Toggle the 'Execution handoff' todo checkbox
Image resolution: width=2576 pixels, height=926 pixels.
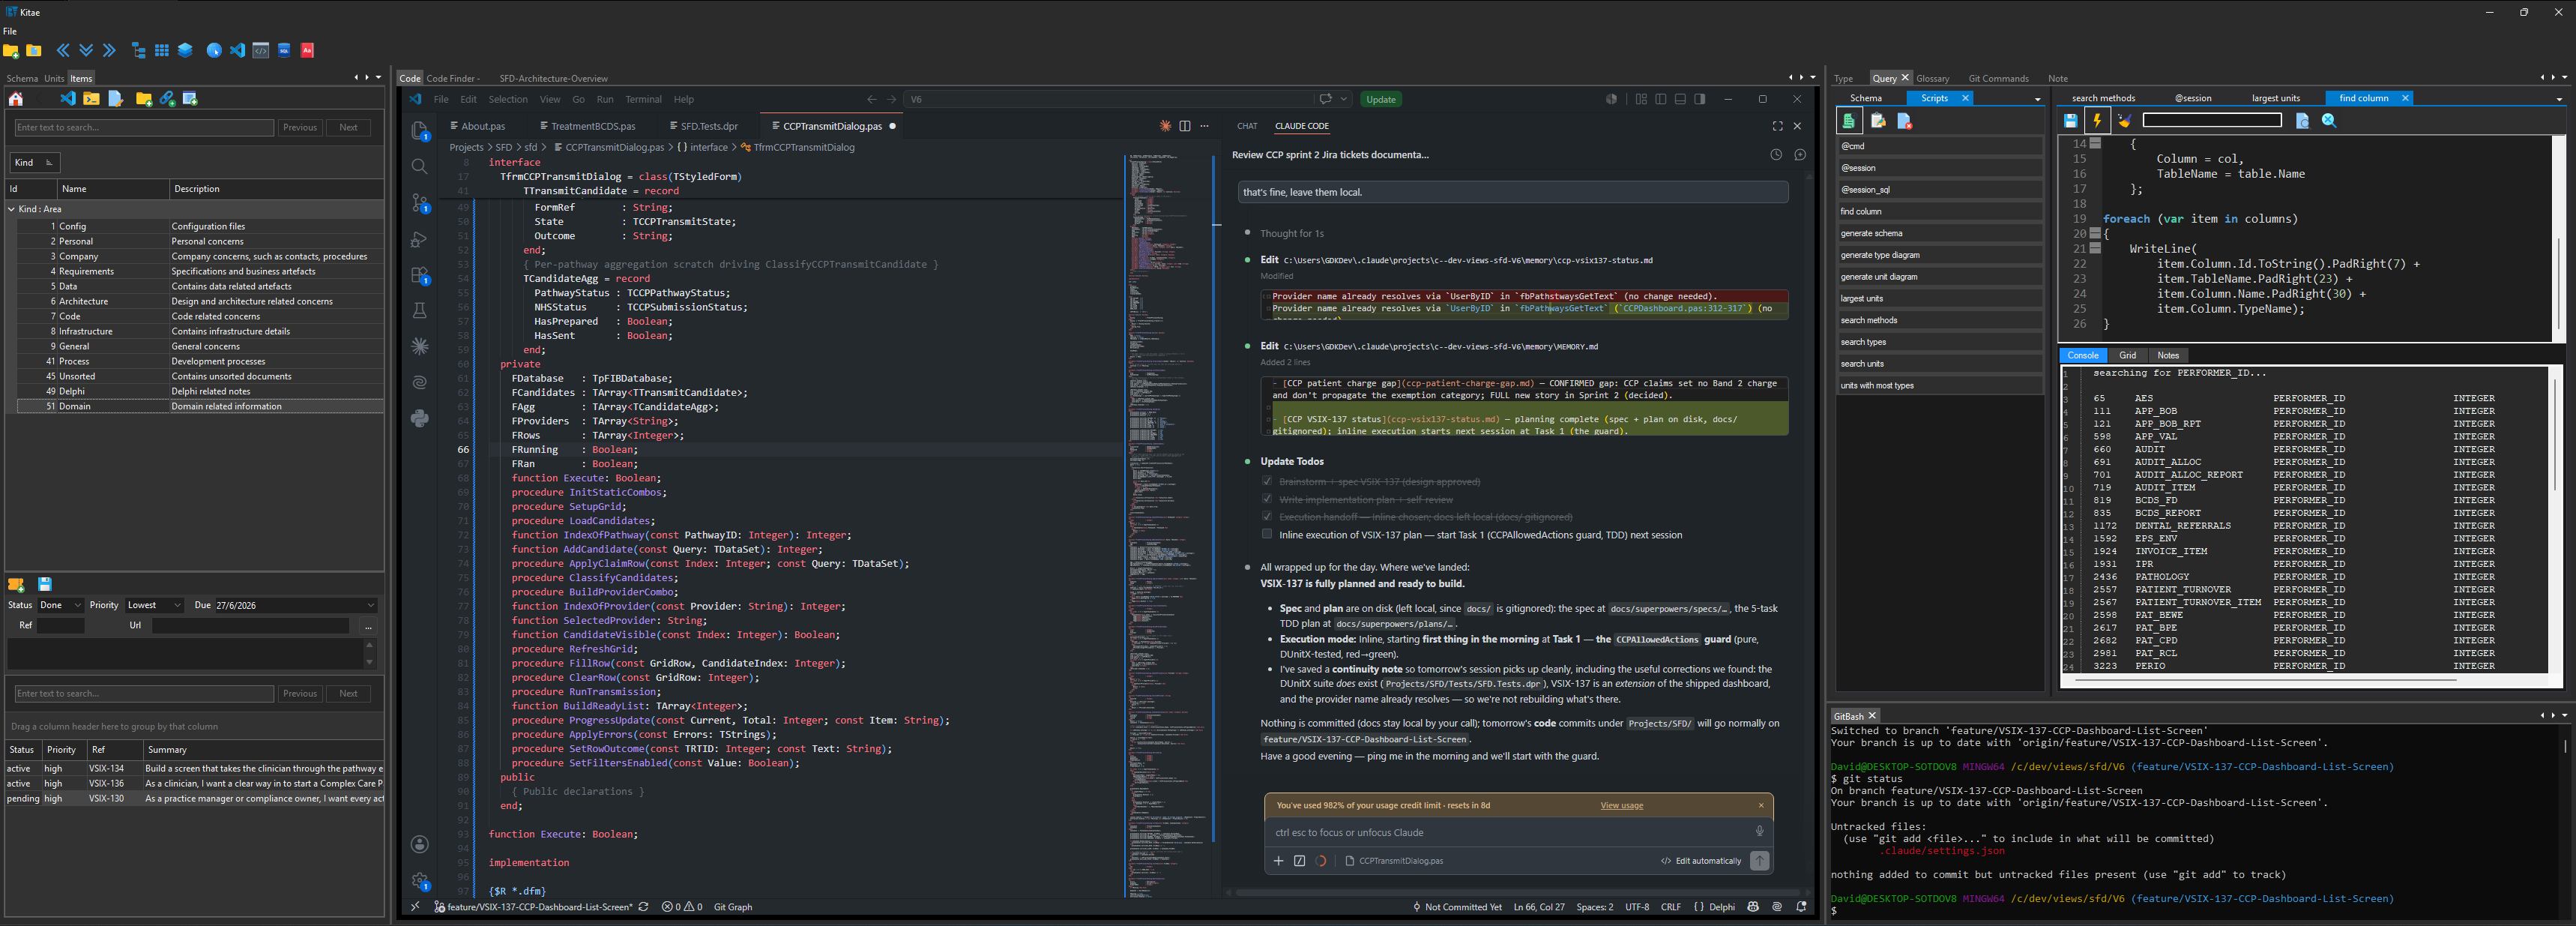[x=1267, y=517]
